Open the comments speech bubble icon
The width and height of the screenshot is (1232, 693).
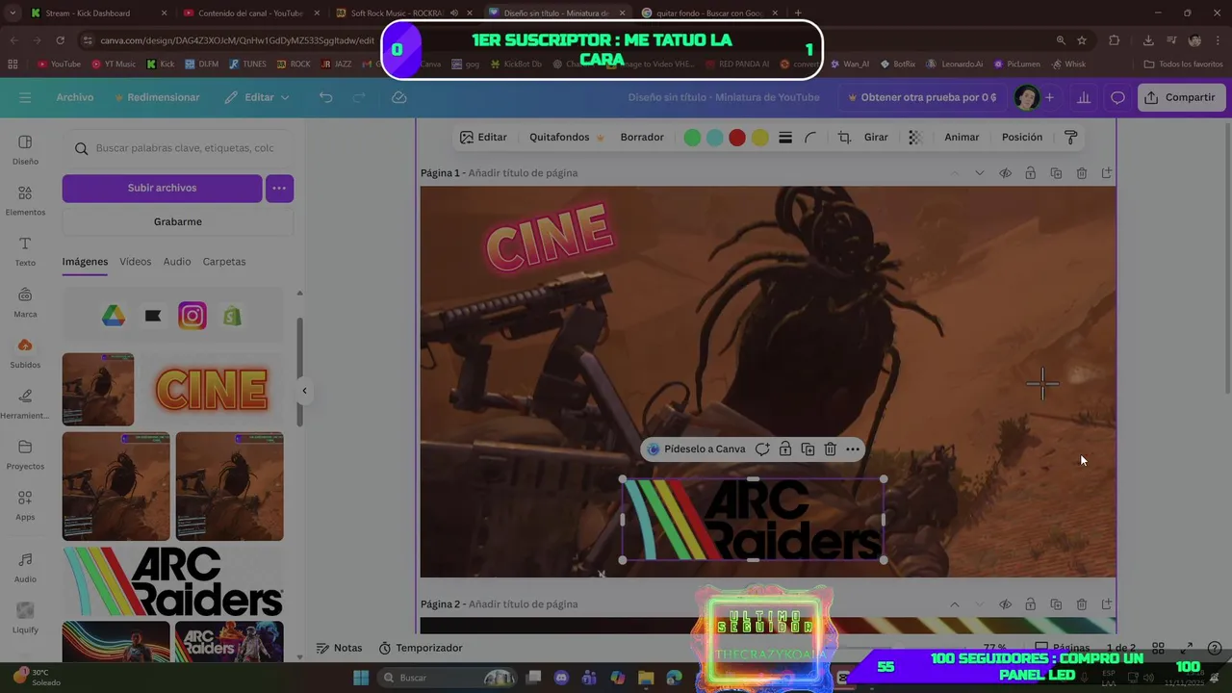(1117, 97)
